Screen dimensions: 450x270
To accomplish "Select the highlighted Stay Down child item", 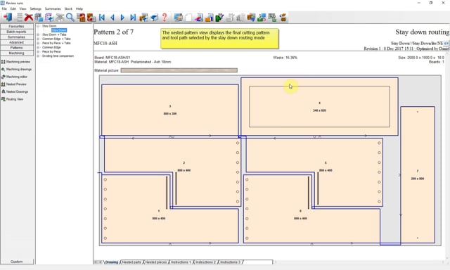I will click(x=59, y=30).
